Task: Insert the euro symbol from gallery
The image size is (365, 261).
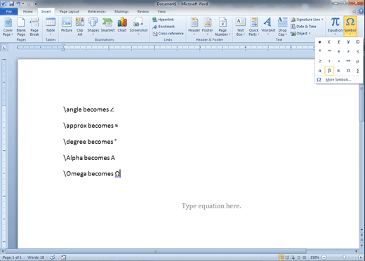Action: pos(329,42)
